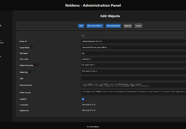Click the 'u' badge beside Object Class Key

(38, 65)
